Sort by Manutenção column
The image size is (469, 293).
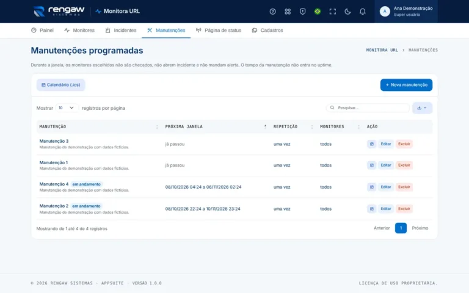coord(99,127)
